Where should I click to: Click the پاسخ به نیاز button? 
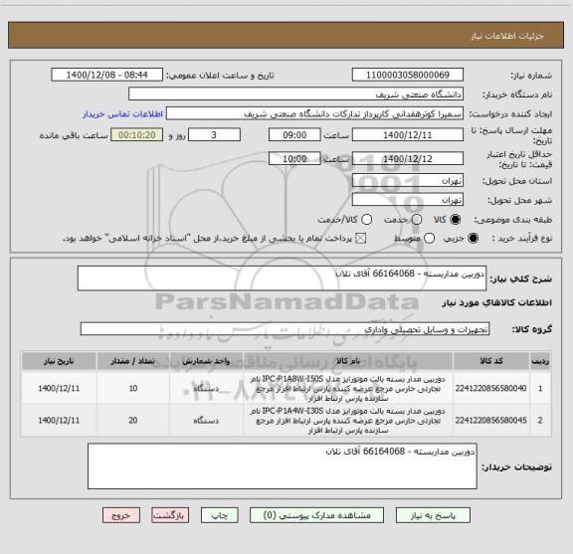[x=433, y=515]
